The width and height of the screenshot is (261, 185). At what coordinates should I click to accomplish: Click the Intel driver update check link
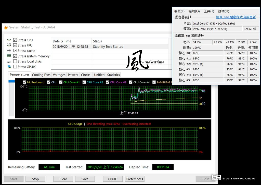236,17
